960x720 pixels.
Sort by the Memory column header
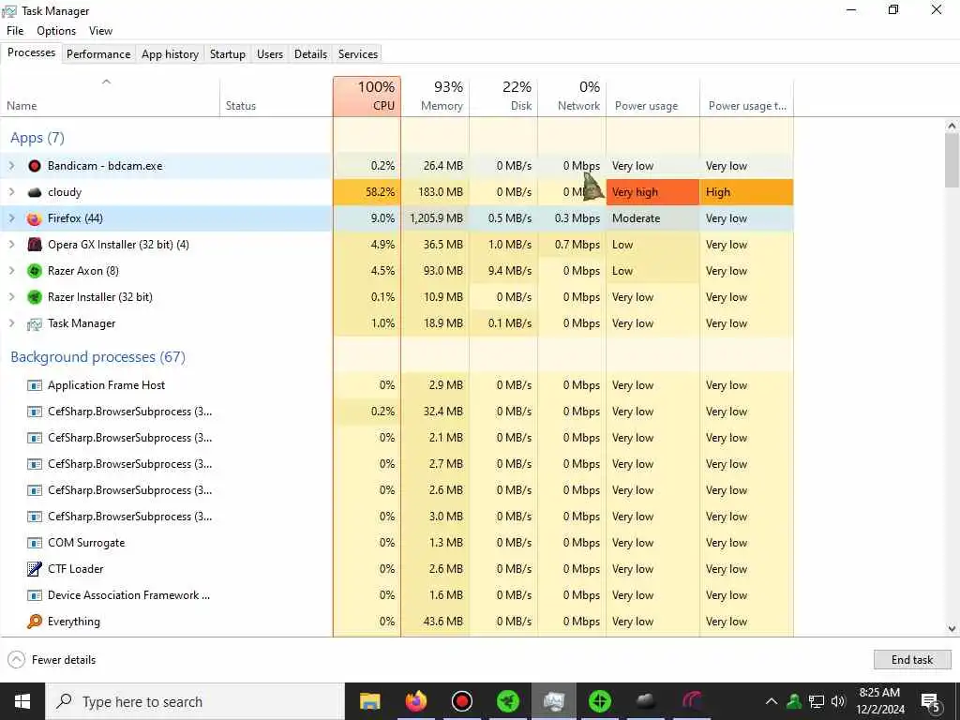[435, 97]
